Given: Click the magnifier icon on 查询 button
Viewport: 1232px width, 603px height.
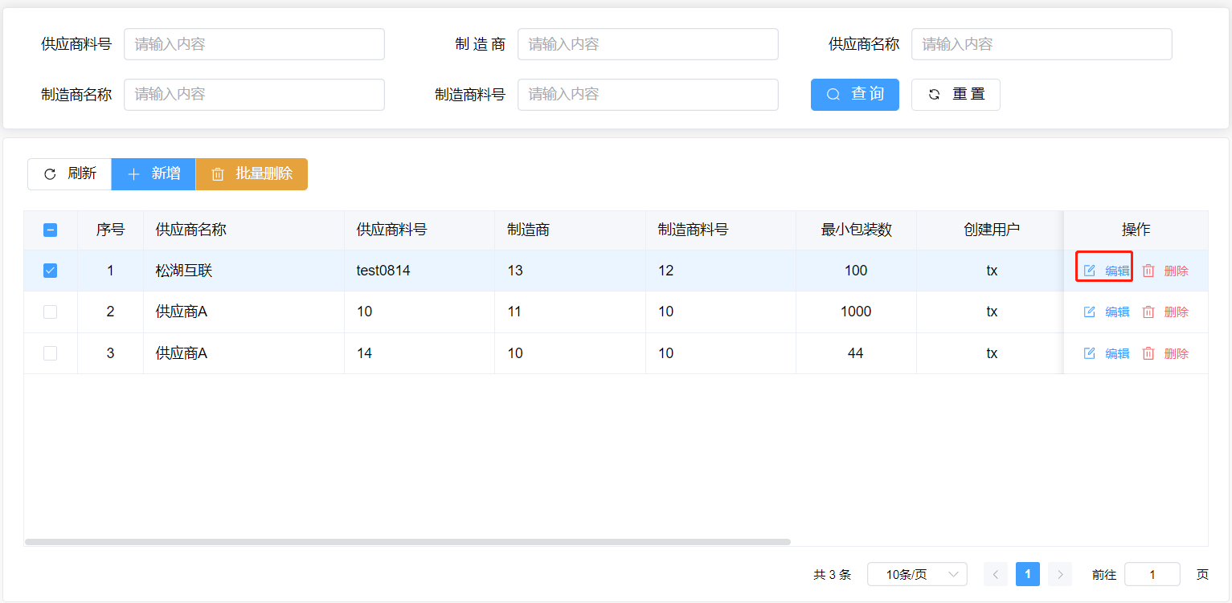Looking at the screenshot, I should coord(833,95).
